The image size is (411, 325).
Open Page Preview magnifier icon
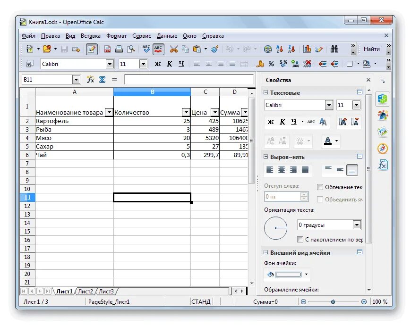(x=130, y=49)
